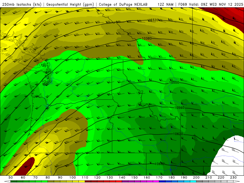Select the 10380 height contour label
Image resolution: width=244 pixels, height=183 pixels.
[147, 38]
